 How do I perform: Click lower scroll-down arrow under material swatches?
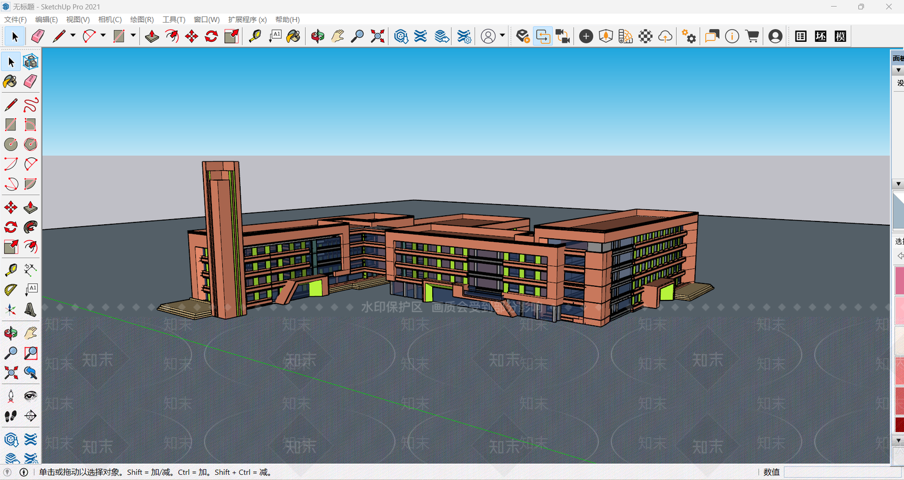[898, 440]
